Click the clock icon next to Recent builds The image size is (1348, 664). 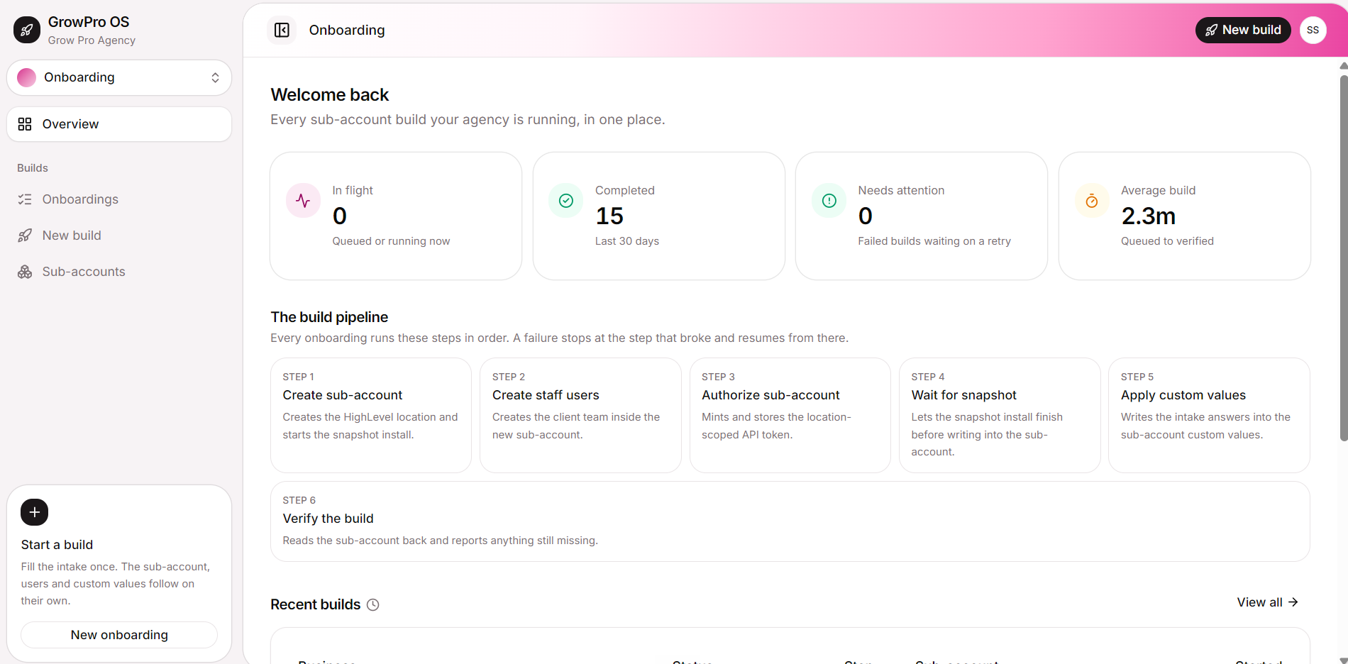(373, 605)
